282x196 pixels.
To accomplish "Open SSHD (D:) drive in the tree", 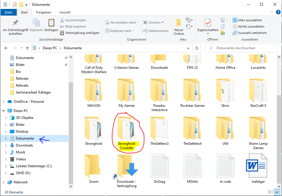I will (x=23, y=173).
